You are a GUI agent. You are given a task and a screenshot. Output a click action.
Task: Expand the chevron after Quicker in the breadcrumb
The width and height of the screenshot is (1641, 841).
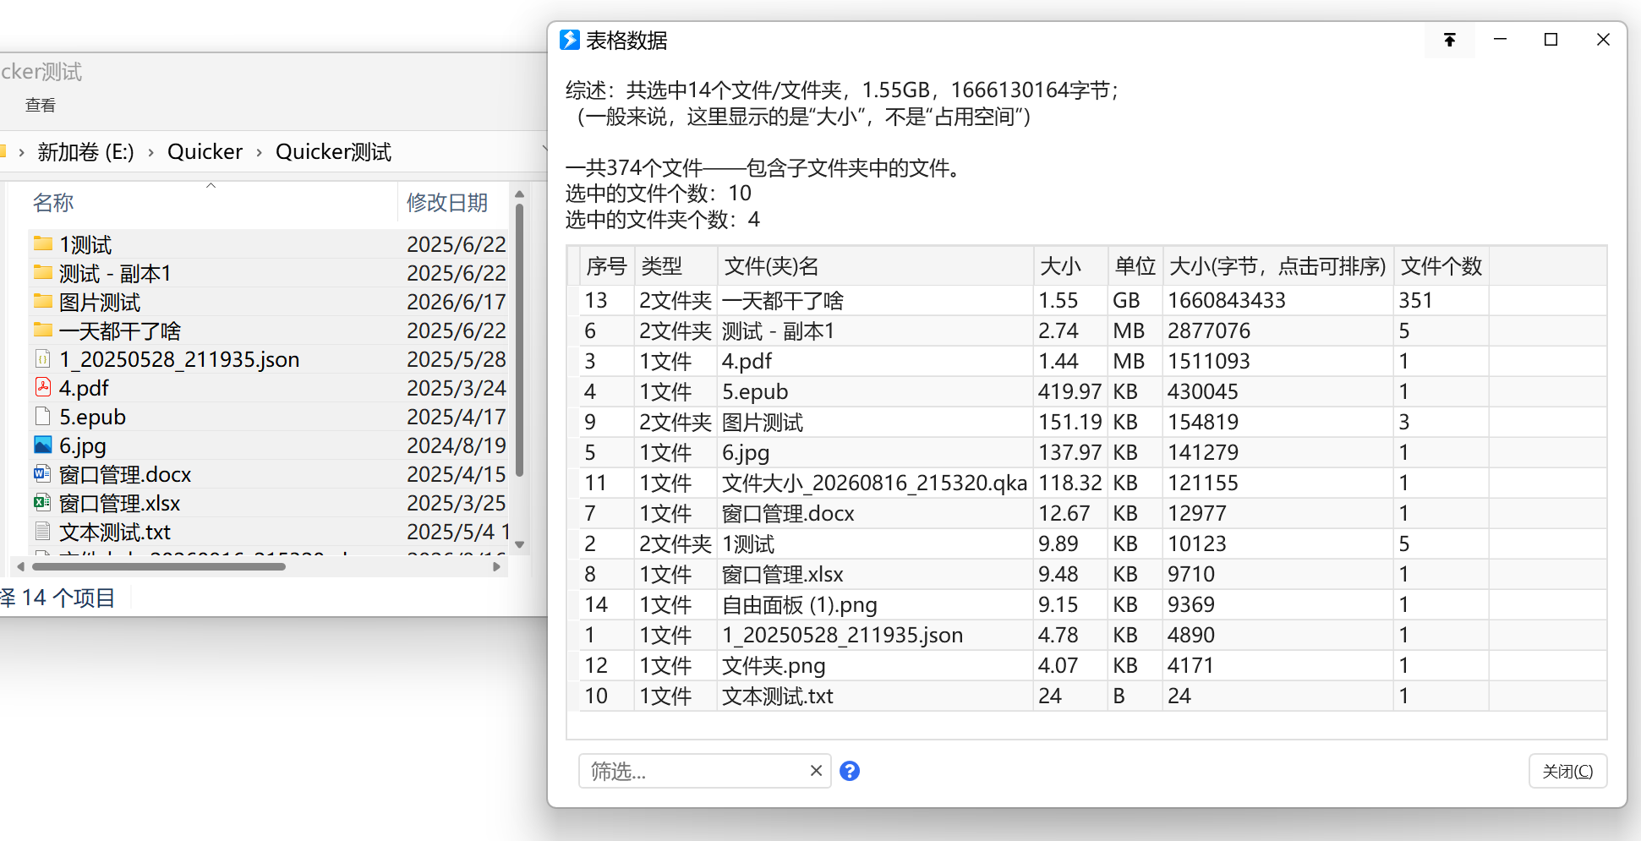click(x=259, y=152)
